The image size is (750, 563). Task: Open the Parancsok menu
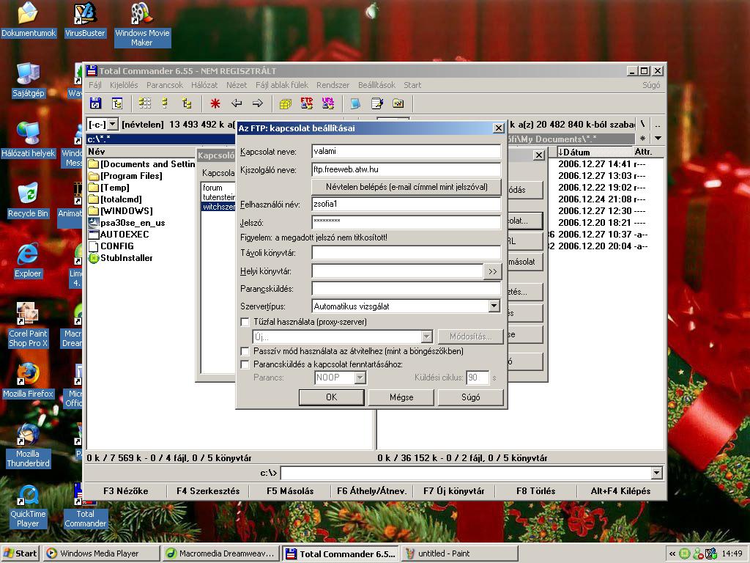165,85
